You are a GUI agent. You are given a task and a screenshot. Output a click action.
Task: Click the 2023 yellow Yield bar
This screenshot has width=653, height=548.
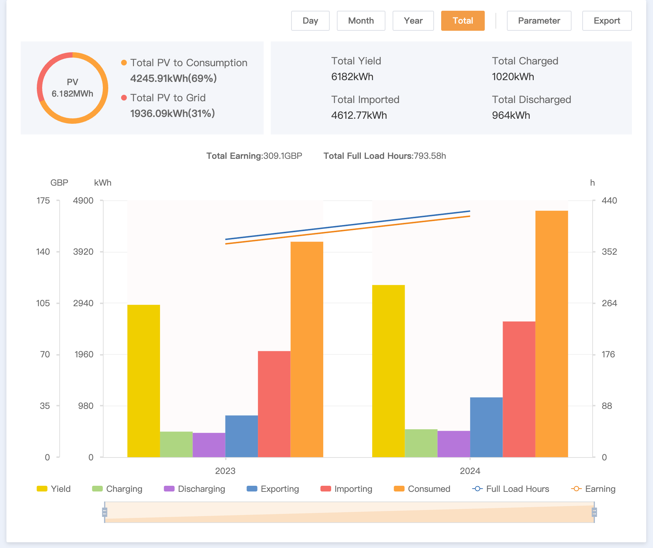(x=144, y=381)
